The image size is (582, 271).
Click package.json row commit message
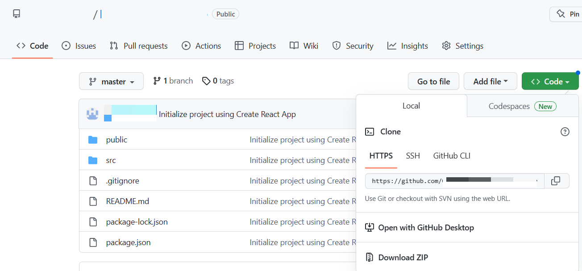(303, 242)
